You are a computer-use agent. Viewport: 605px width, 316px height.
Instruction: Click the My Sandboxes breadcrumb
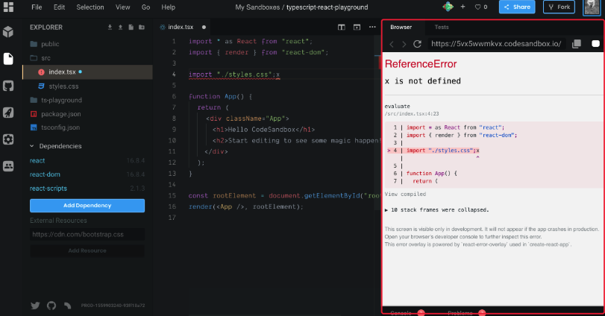[257, 7]
